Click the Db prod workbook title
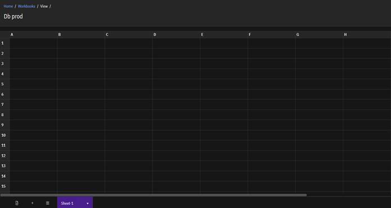This screenshot has width=391, height=208. pos(13,16)
